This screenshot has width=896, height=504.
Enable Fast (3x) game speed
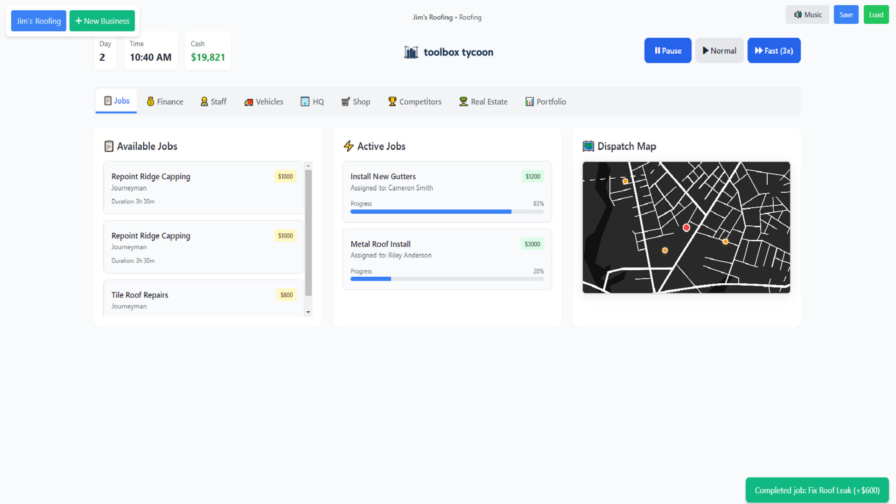tap(773, 50)
